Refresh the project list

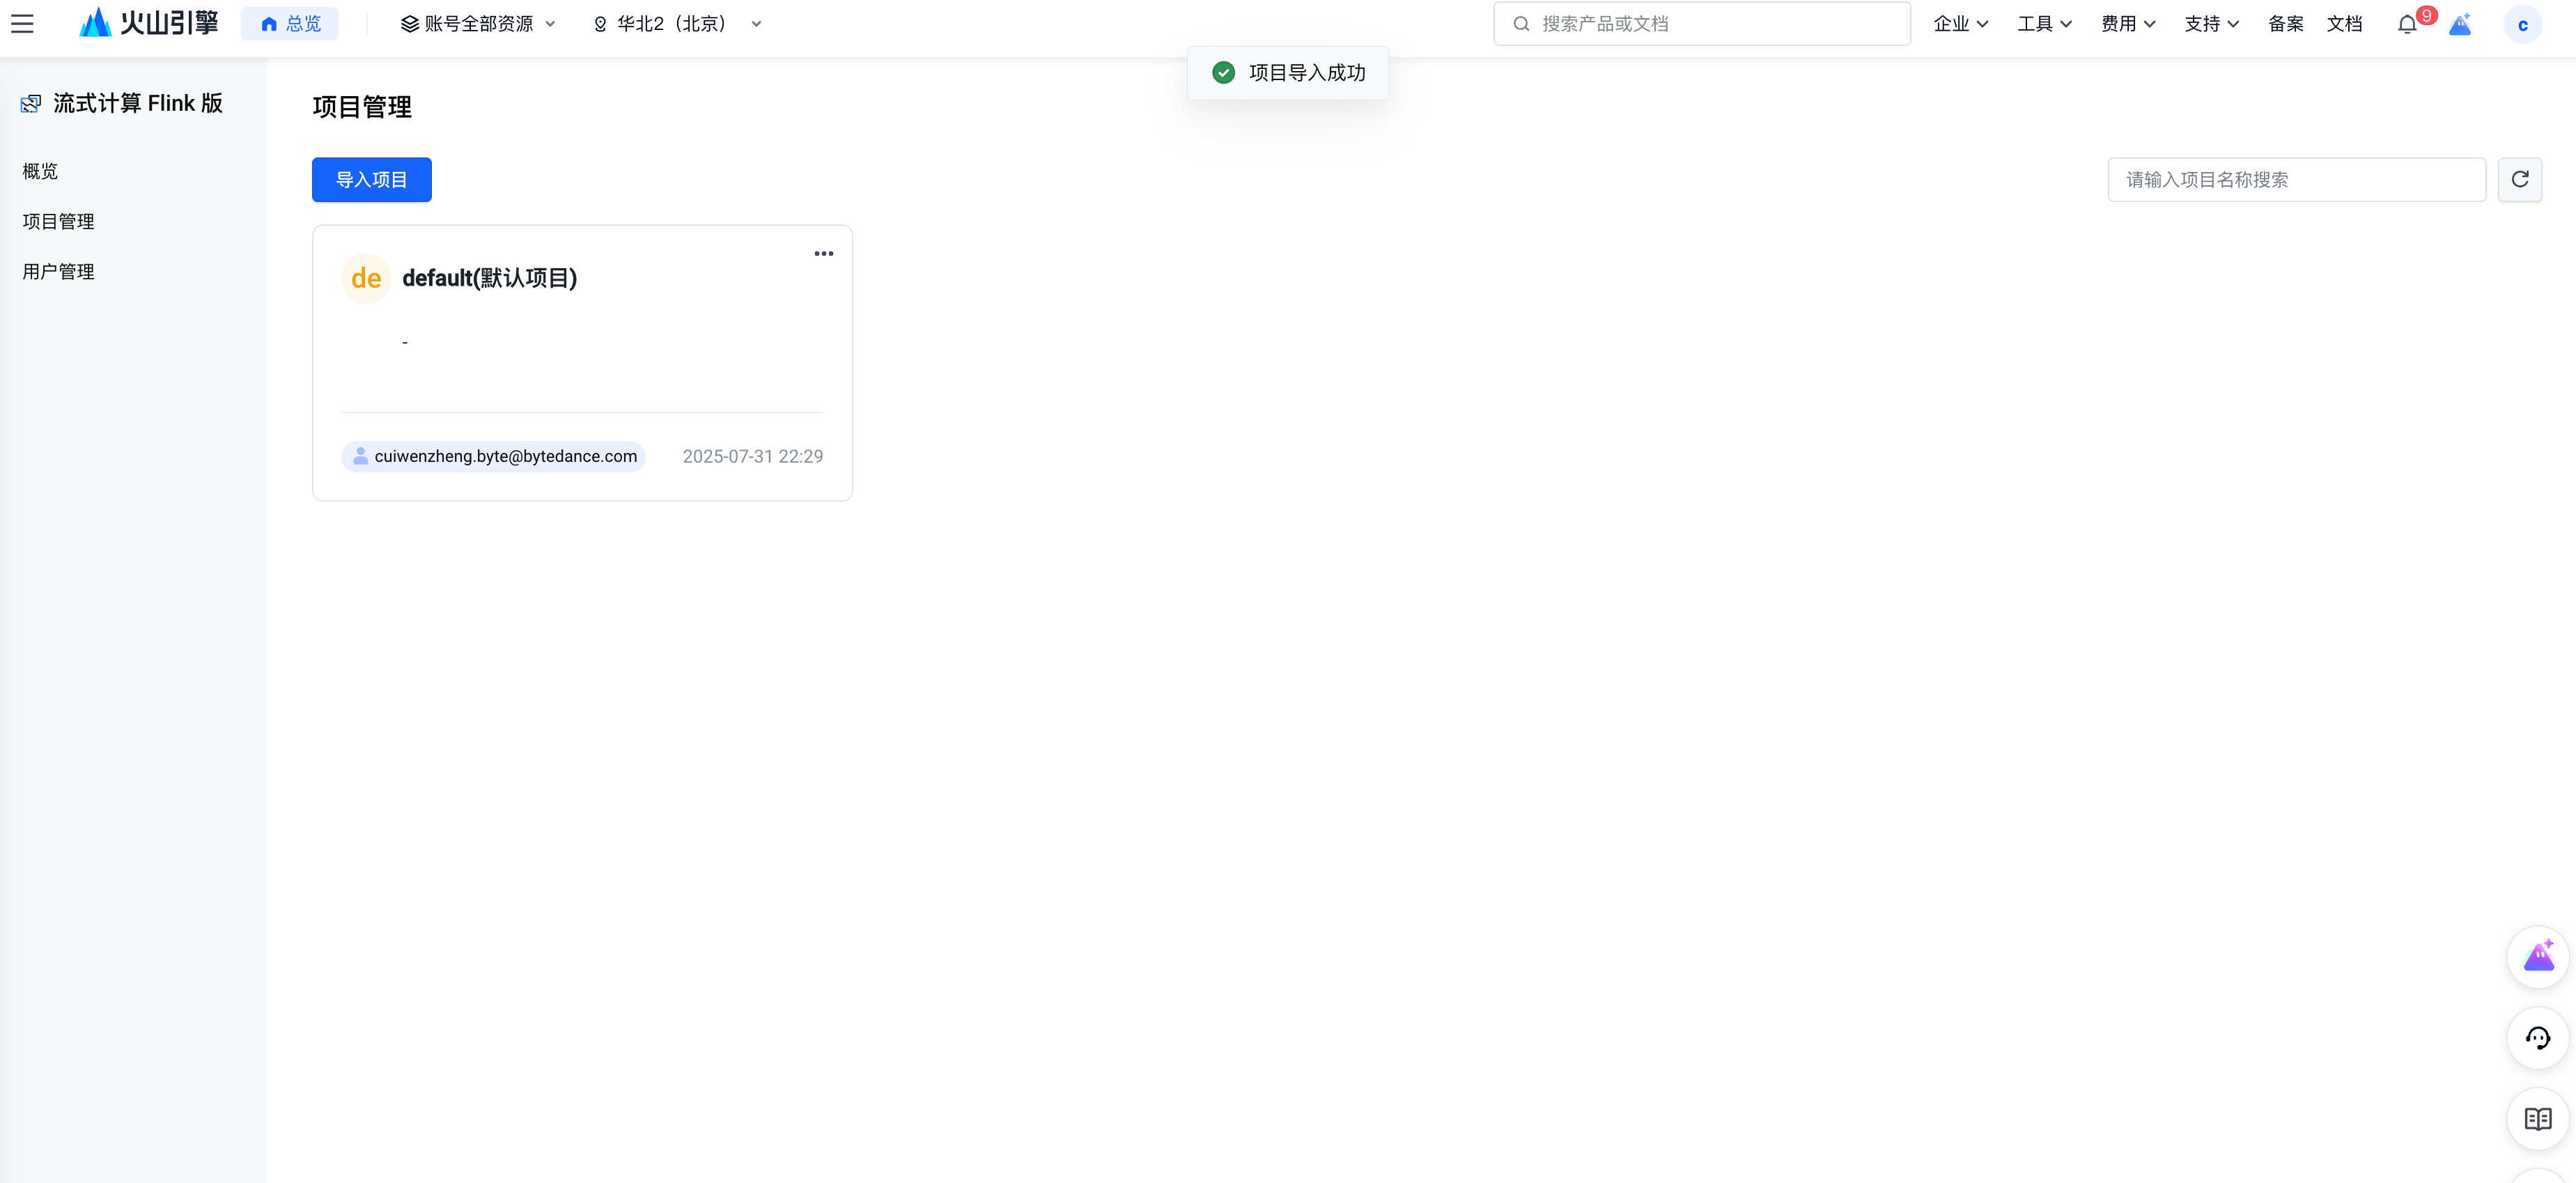[2519, 179]
